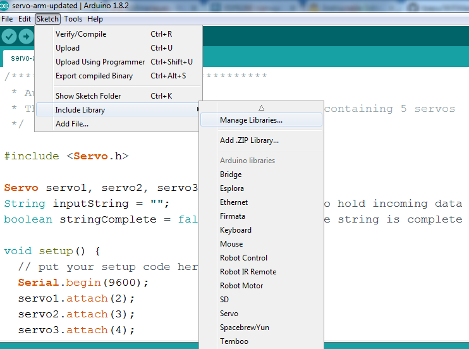Select Show Sketch Folder

point(119,95)
